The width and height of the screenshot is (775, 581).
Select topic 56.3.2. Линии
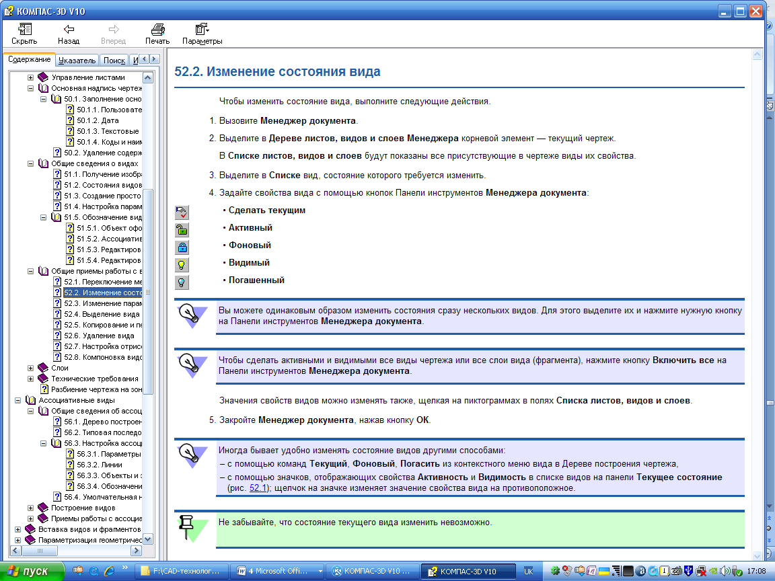100,465
